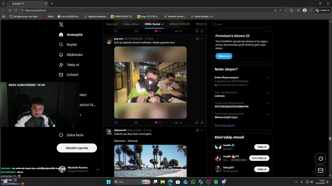Open the floating messages envelope button
332x186 pixels.
coord(321,170)
